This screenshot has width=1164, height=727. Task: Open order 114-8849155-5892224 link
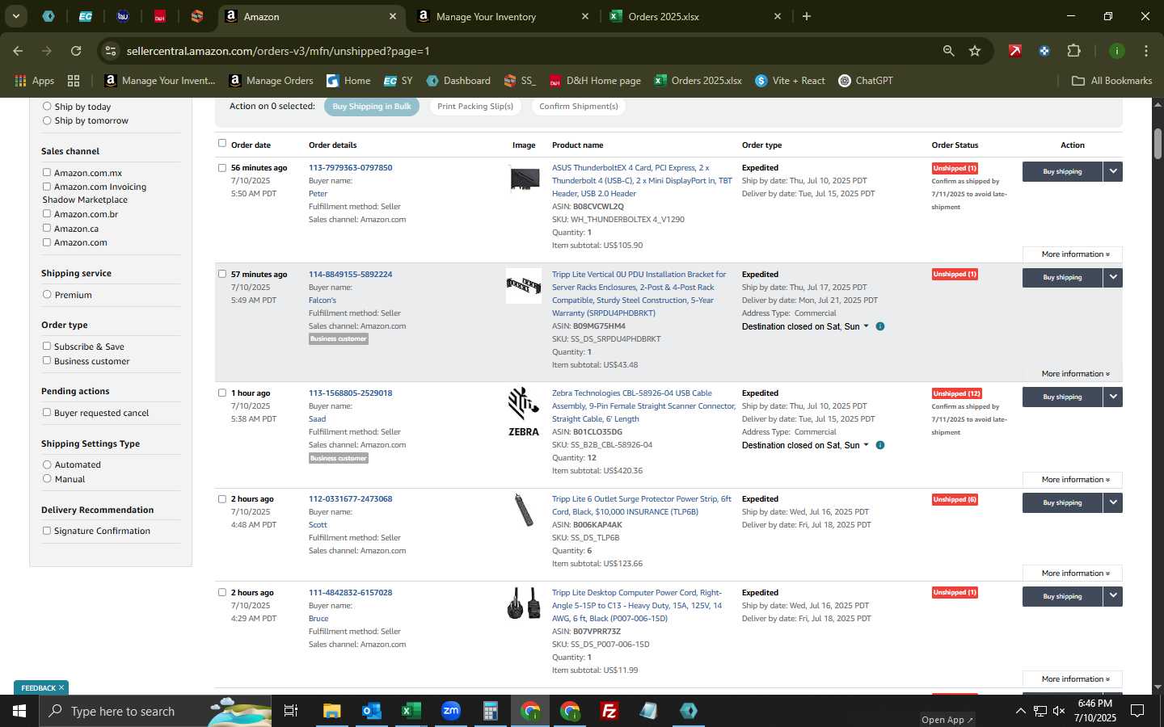click(x=350, y=275)
